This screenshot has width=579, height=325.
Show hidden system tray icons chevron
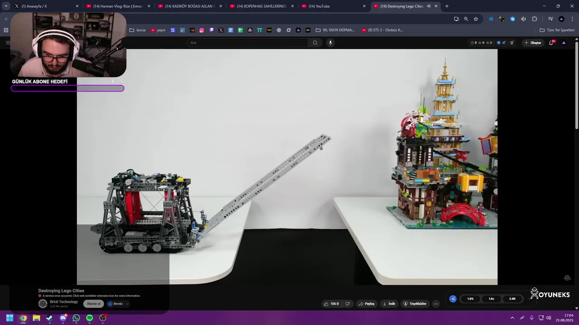(512, 318)
